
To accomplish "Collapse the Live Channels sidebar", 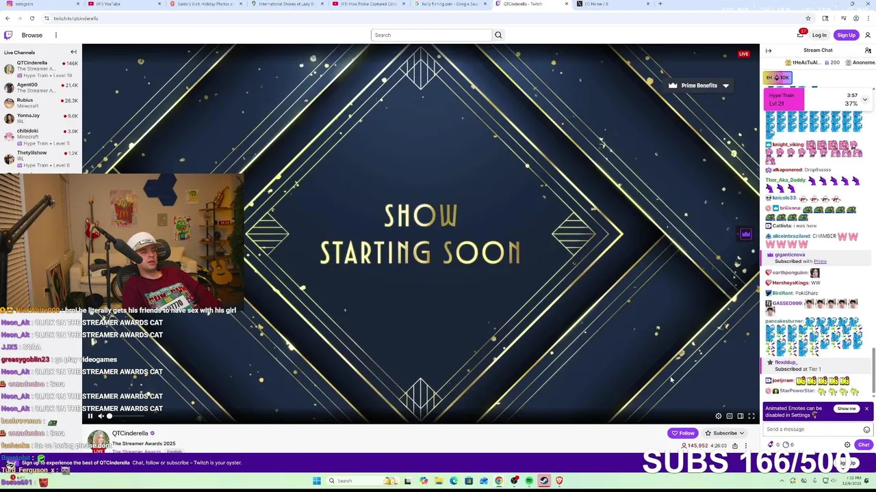I will [x=73, y=52].
